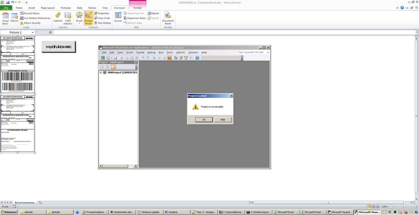
Task: Click Break pause icon in VBA toolbar
Action: (159, 58)
